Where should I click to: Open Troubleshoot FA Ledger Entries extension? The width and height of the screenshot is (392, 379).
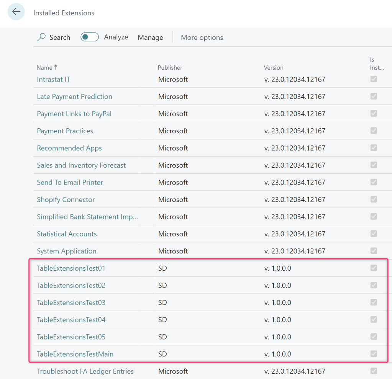tap(85, 371)
